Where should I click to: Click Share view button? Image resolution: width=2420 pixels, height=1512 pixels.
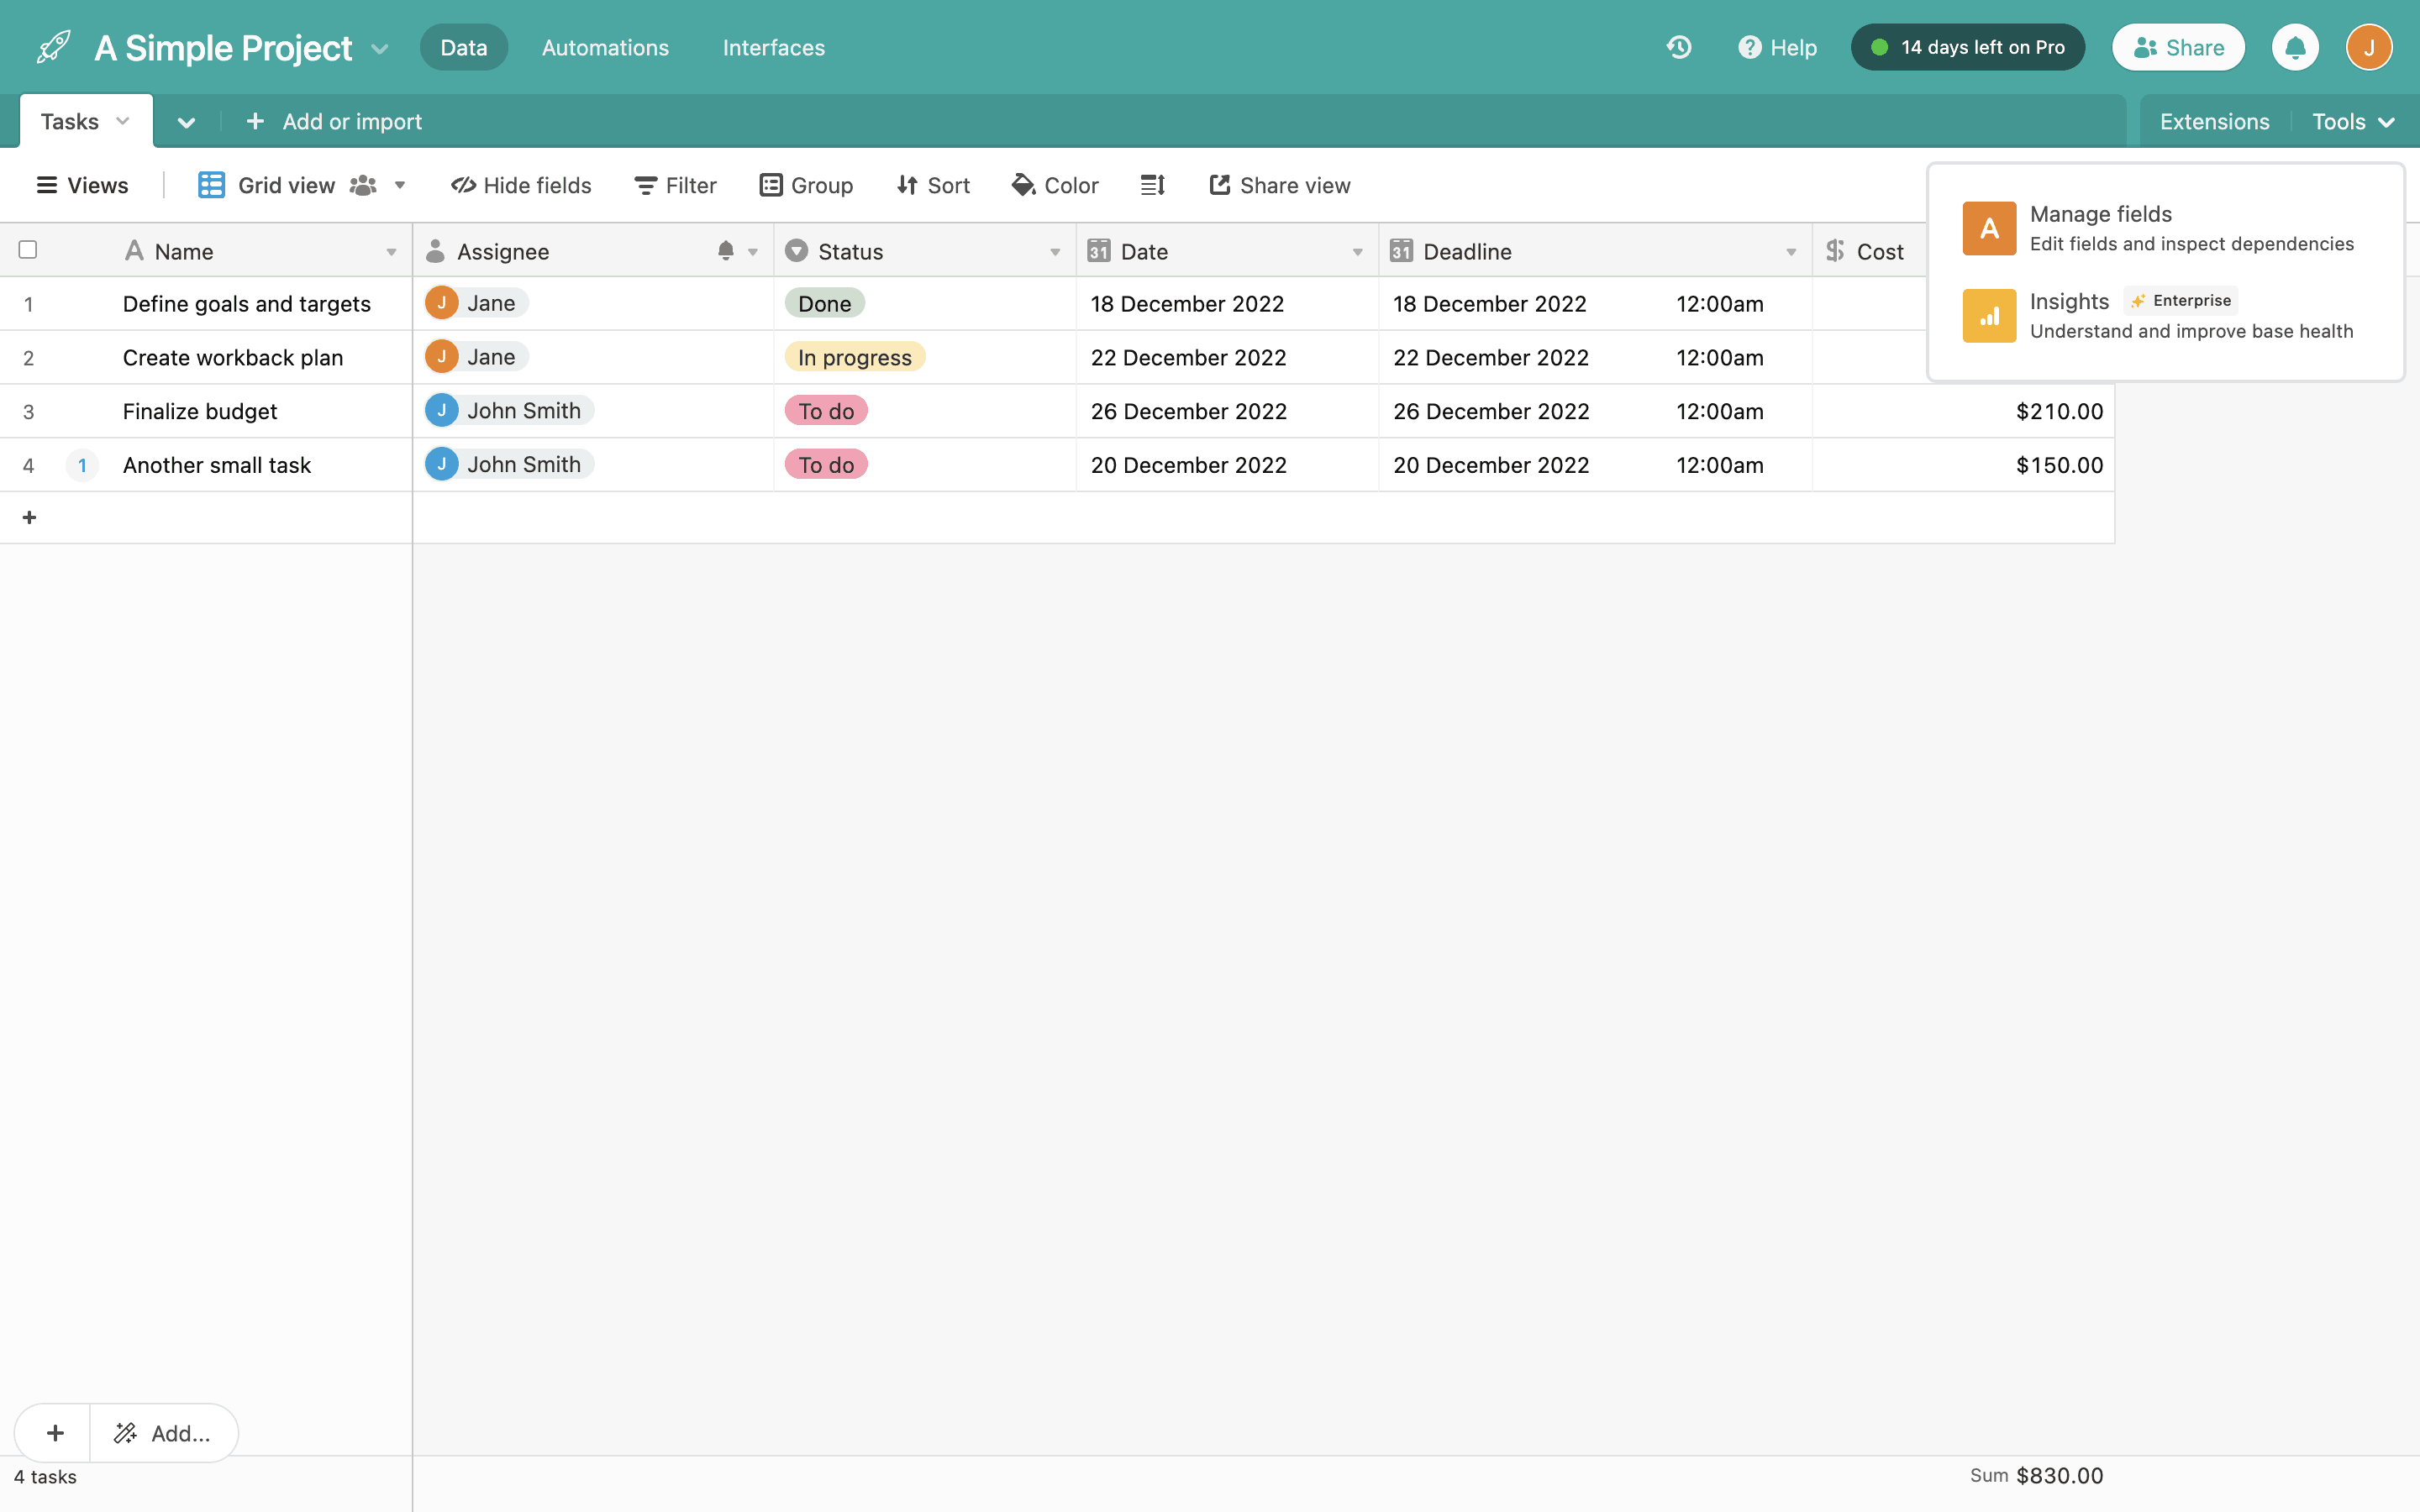[1280, 185]
